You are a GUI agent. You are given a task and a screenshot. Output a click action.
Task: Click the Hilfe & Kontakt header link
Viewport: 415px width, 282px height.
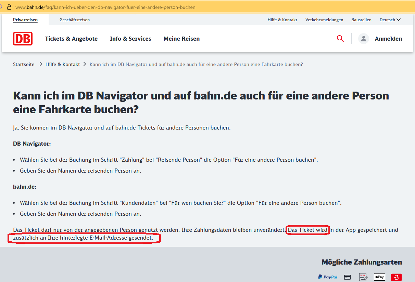(x=282, y=20)
